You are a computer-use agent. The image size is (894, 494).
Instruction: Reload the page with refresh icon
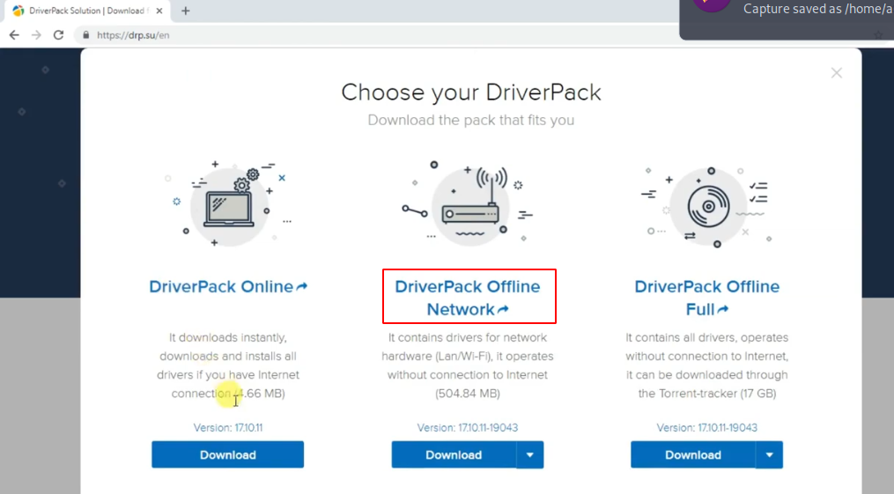coord(58,34)
